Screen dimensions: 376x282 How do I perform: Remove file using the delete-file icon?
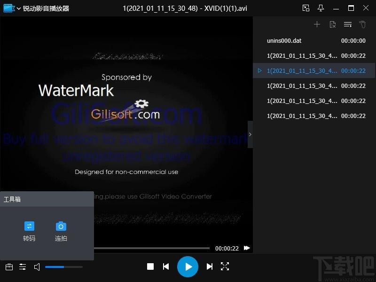coord(333,24)
